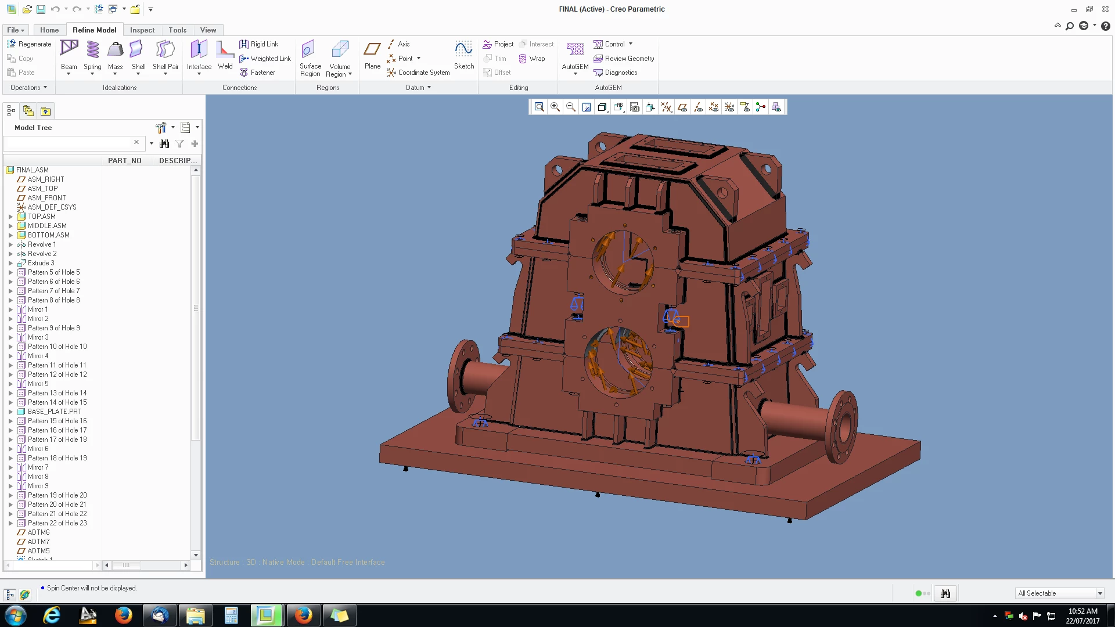1115x627 pixels.
Task: Open the AutoGEM mesh tool
Action: click(x=575, y=55)
